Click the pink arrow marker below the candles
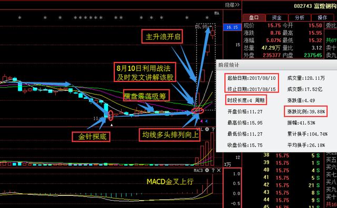The width and height of the screenshot is (337, 208). point(202,121)
